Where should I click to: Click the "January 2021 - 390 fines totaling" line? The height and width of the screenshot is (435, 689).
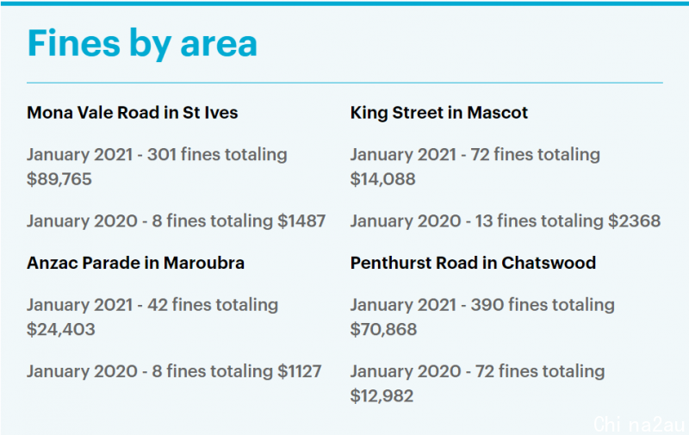(482, 306)
